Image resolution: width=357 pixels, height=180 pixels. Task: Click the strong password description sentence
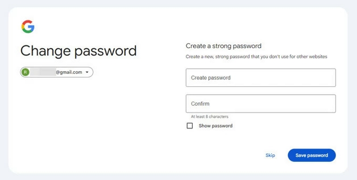tap(256, 57)
